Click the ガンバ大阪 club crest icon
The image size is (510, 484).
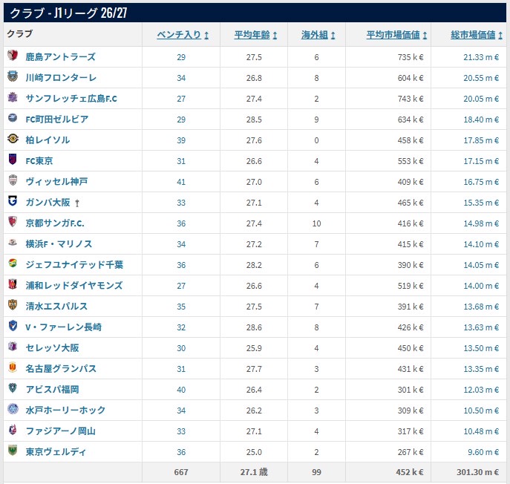click(13, 201)
